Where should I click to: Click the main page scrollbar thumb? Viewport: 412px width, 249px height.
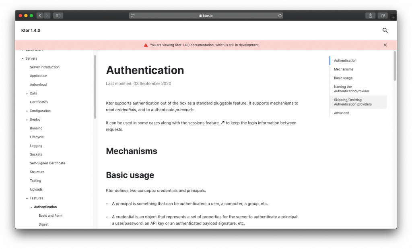(x=395, y=66)
